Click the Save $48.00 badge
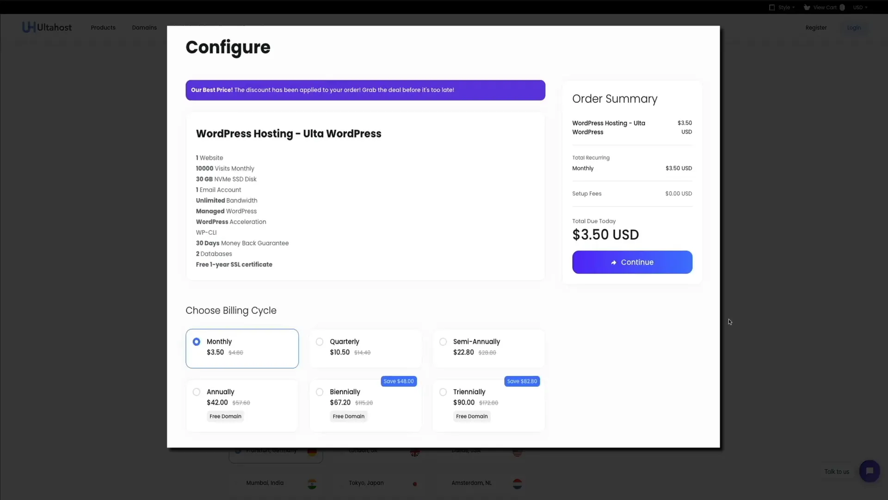This screenshot has height=500, width=888. point(399,381)
